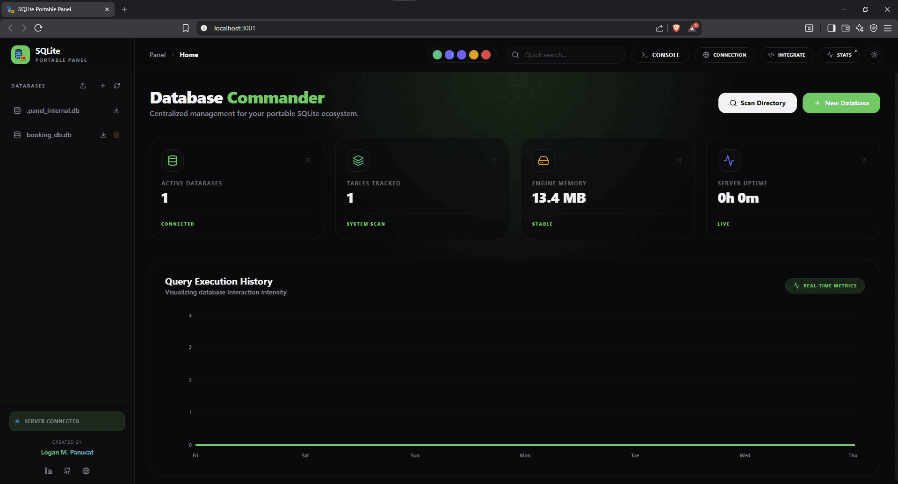The image size is (898, 484).
Task: Open the browser customization menu
Action: point(888,28)
